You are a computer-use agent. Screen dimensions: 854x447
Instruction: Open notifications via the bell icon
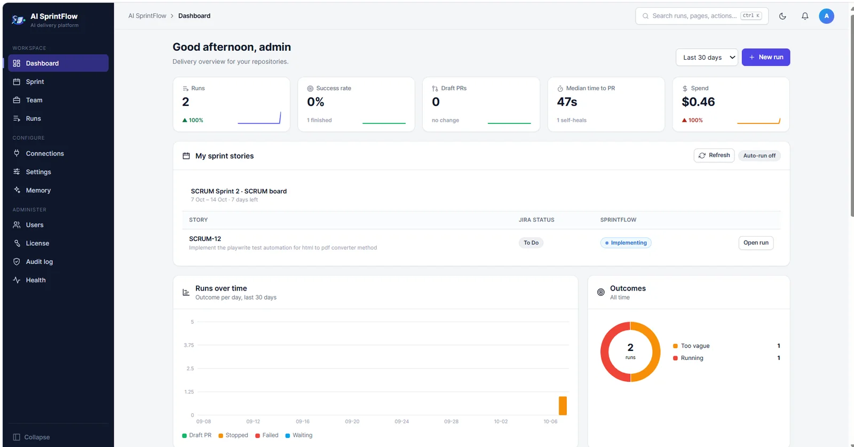805,16
